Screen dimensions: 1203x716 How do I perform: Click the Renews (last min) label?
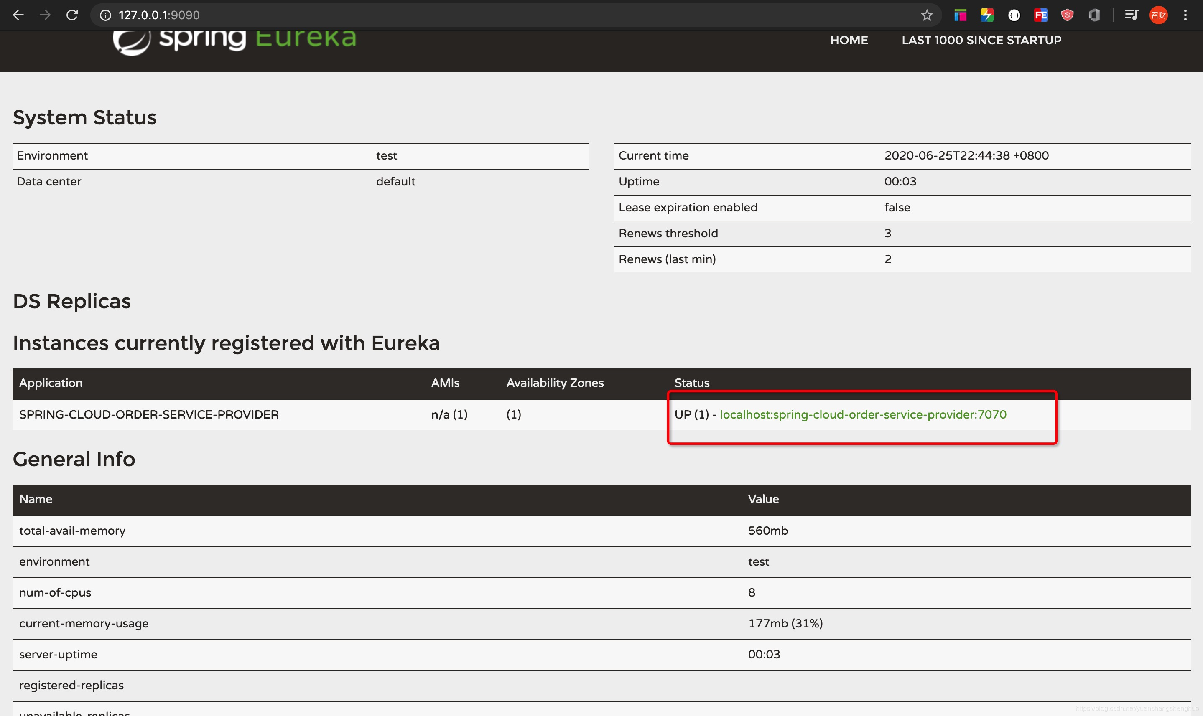[x=667, y=259]
